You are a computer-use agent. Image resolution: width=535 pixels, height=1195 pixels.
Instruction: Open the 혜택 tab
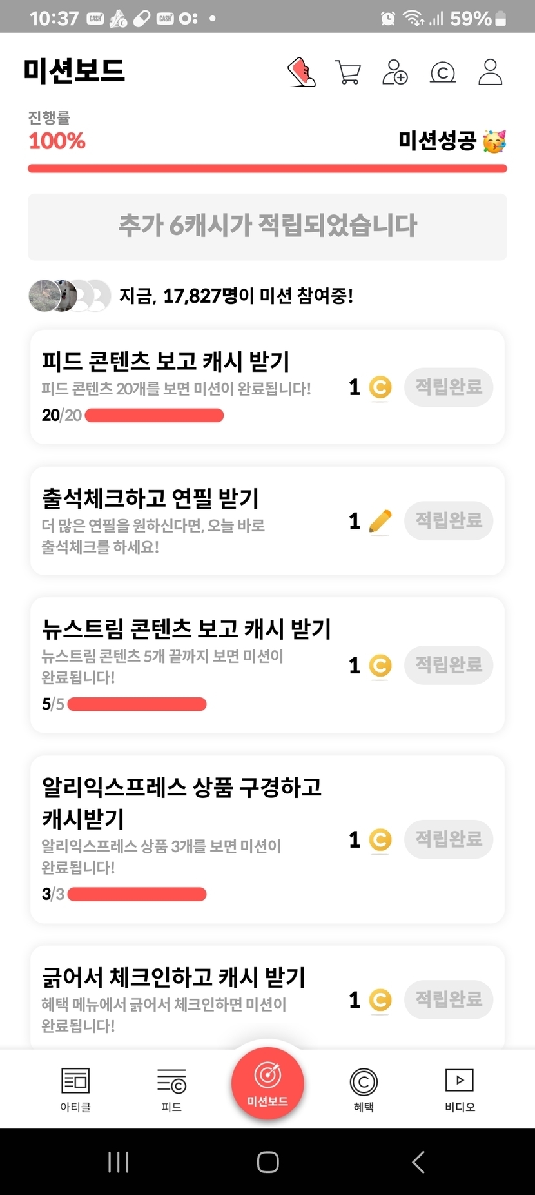pyautogui.click(x=364, y=1089)
